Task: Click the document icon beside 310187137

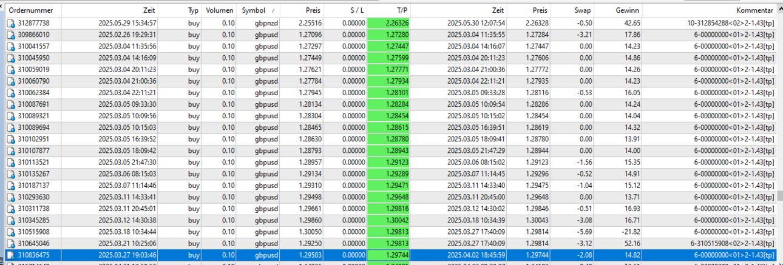Action: point(11,186)
